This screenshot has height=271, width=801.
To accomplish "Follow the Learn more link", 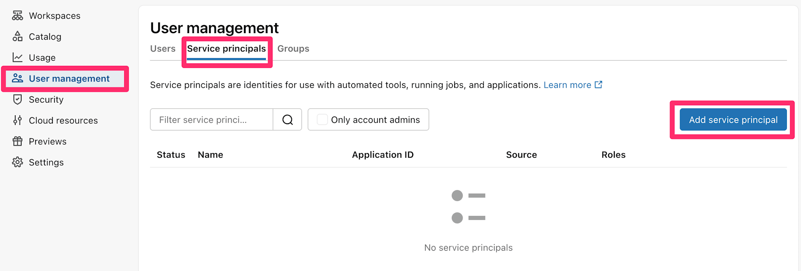I will [x=567, y=85].
